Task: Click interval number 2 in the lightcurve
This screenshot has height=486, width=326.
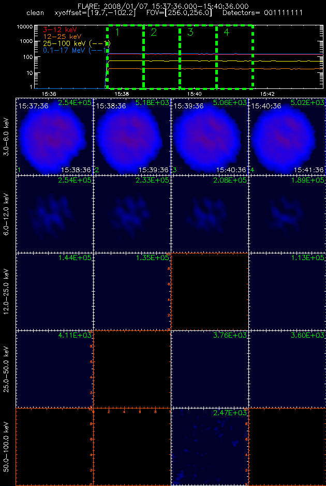Action: [154, 32]
